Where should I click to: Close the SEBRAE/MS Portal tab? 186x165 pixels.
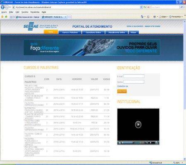[65, 17]
